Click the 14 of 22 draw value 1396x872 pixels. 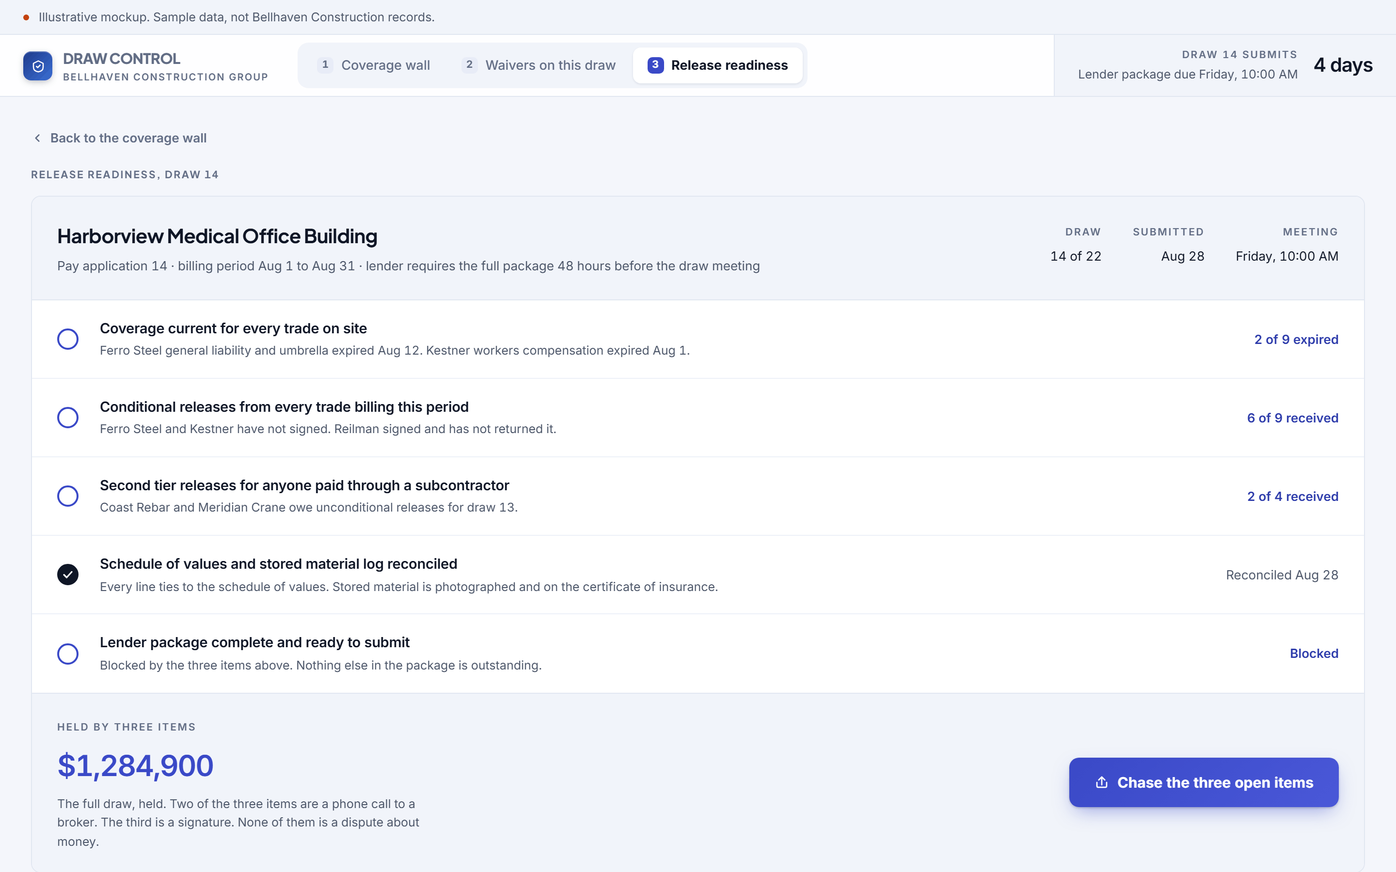pyautogui.click(x=1075, y=256)
